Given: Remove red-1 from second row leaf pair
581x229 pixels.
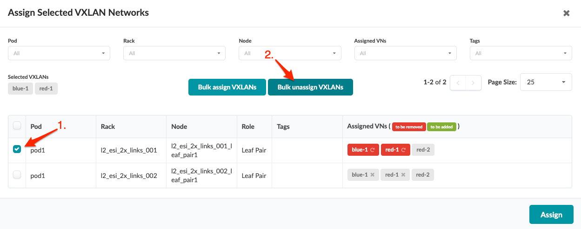Looking at the screenshot, I should click(403, 175).
